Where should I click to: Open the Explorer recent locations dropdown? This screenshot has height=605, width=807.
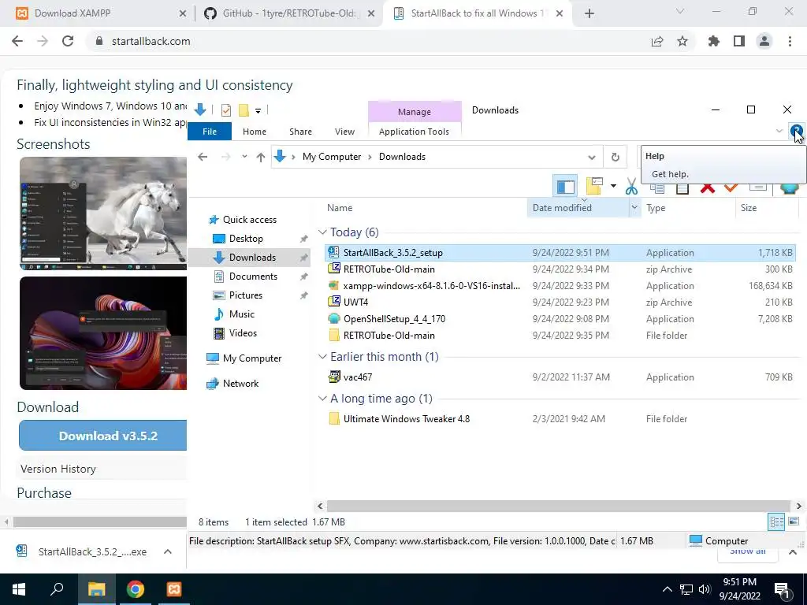(x=244, y=157)
